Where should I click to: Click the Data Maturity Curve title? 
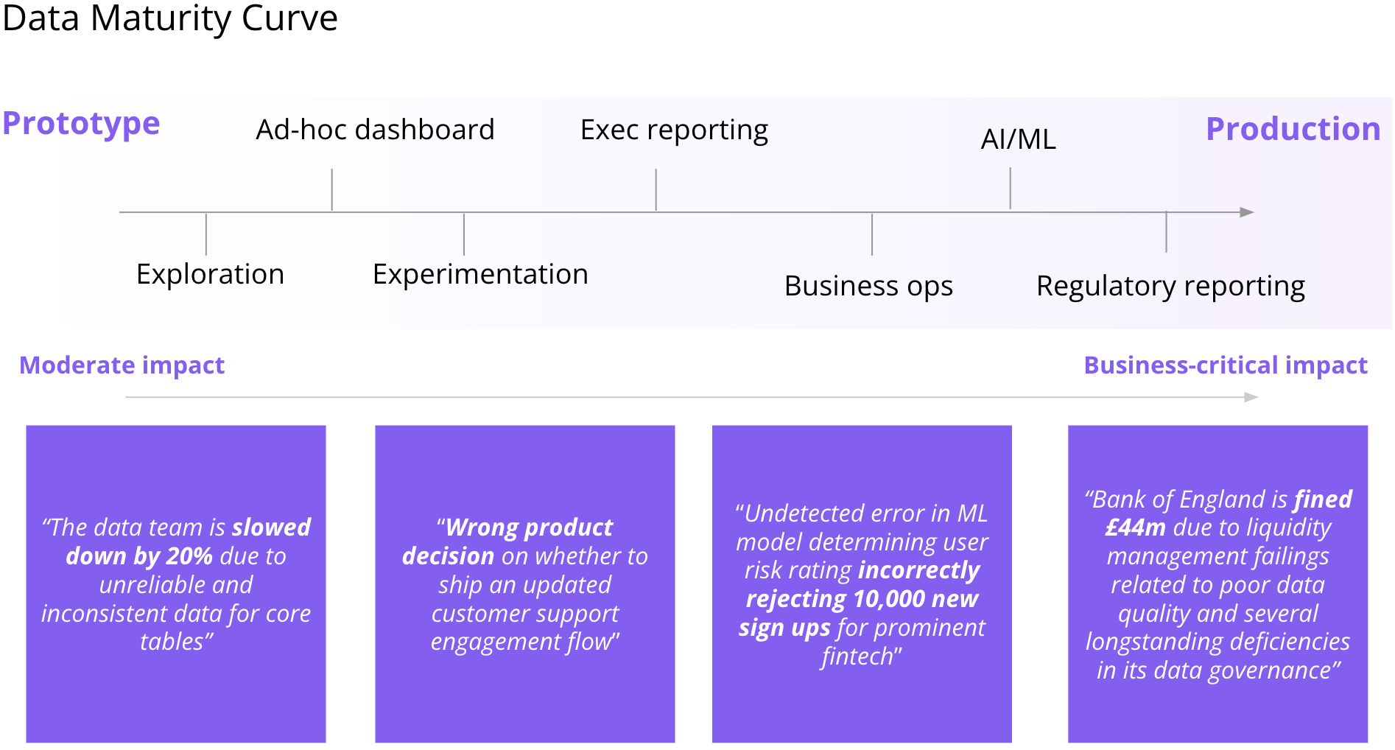(x=170, y=18)
